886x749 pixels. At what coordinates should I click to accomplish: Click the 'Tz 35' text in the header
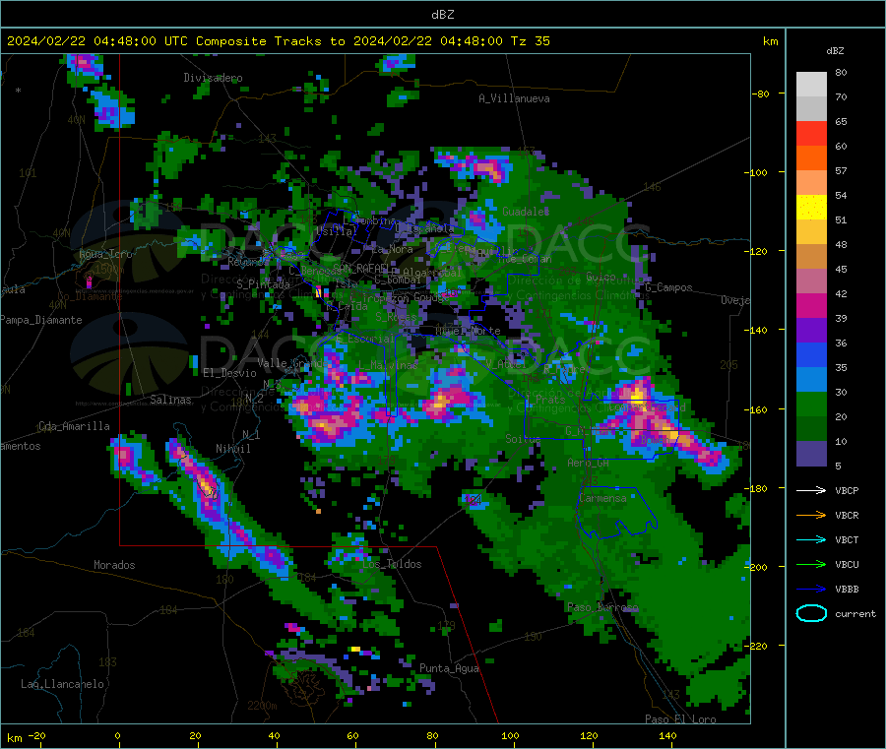[530, 41]
